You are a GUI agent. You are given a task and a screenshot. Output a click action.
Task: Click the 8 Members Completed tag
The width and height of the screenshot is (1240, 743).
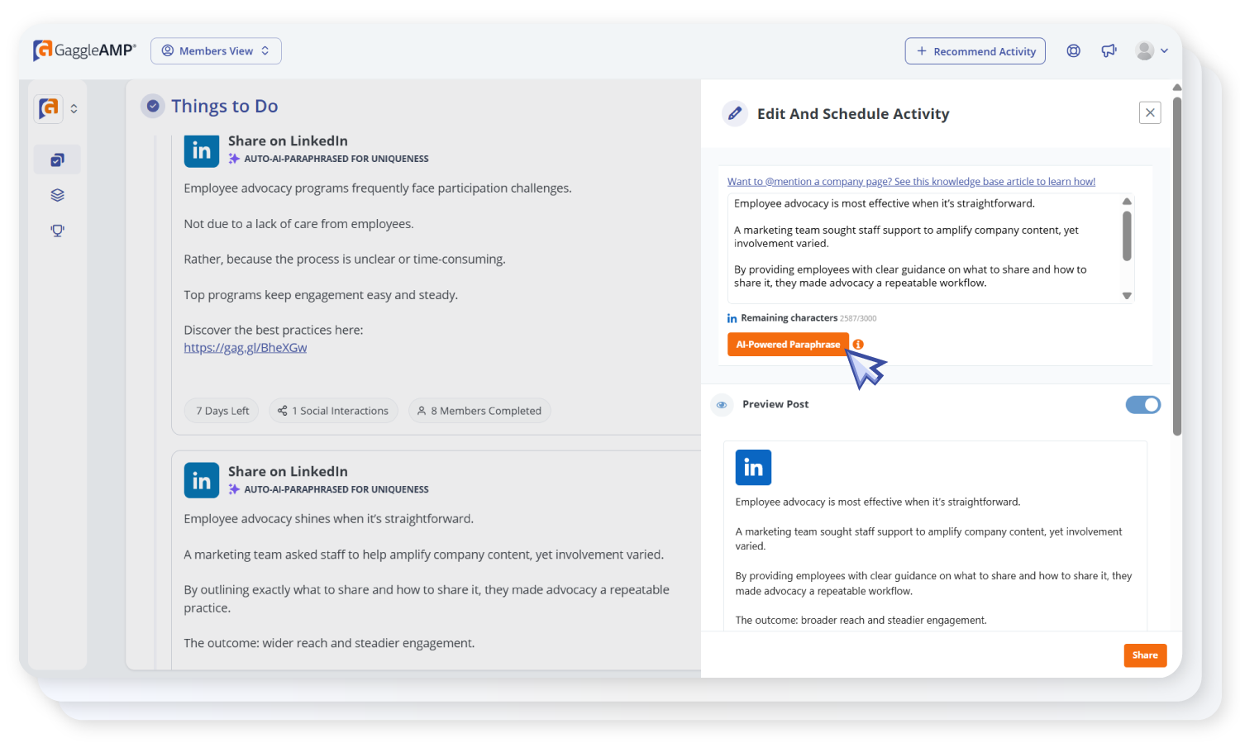tap(479, 411)
